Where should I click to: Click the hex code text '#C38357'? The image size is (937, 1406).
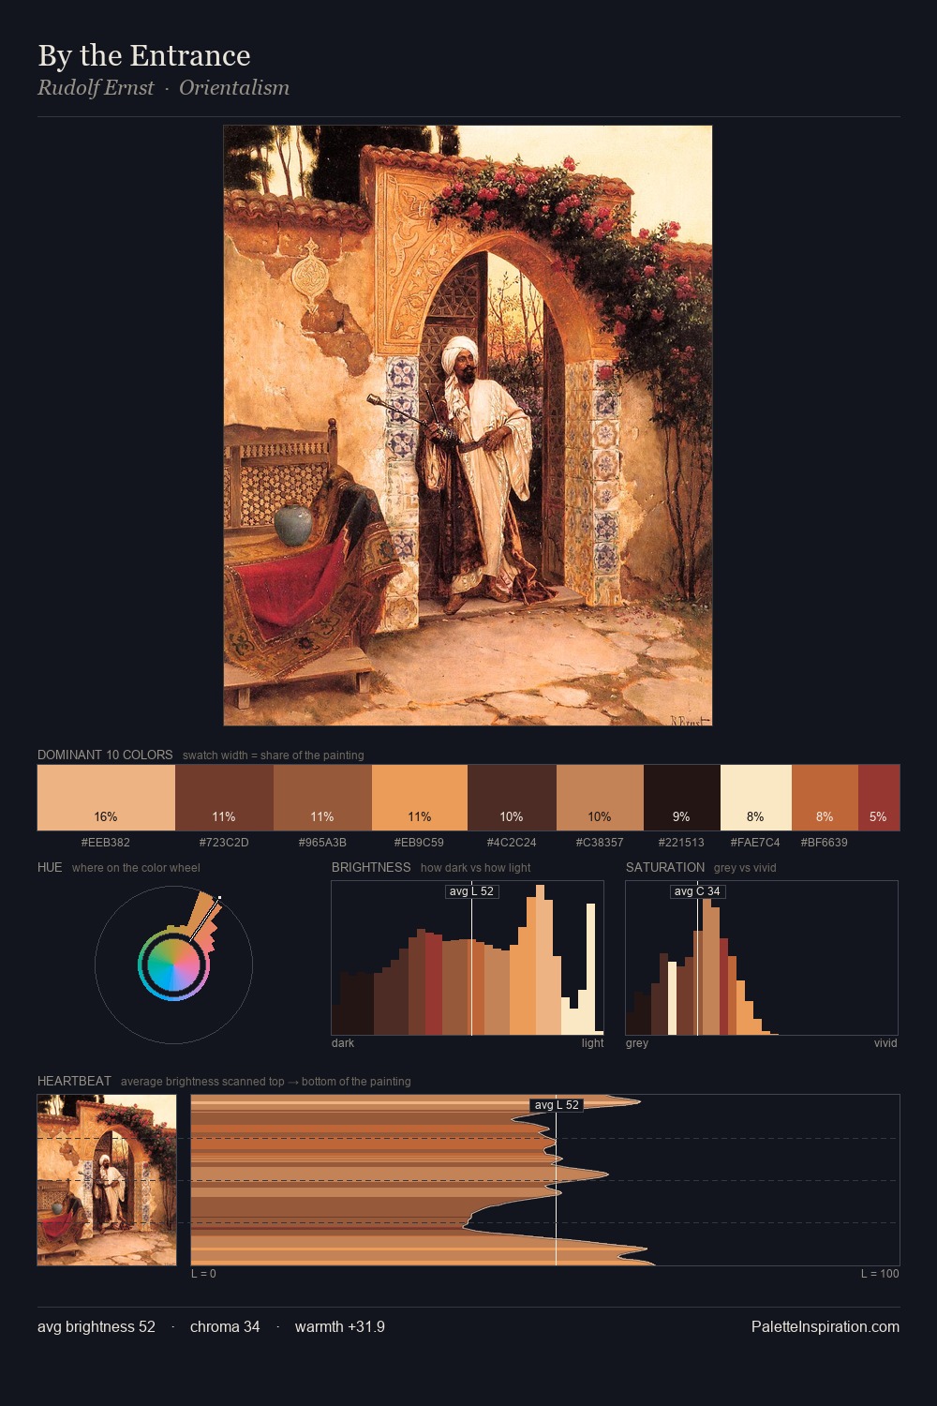click(600, 843)
